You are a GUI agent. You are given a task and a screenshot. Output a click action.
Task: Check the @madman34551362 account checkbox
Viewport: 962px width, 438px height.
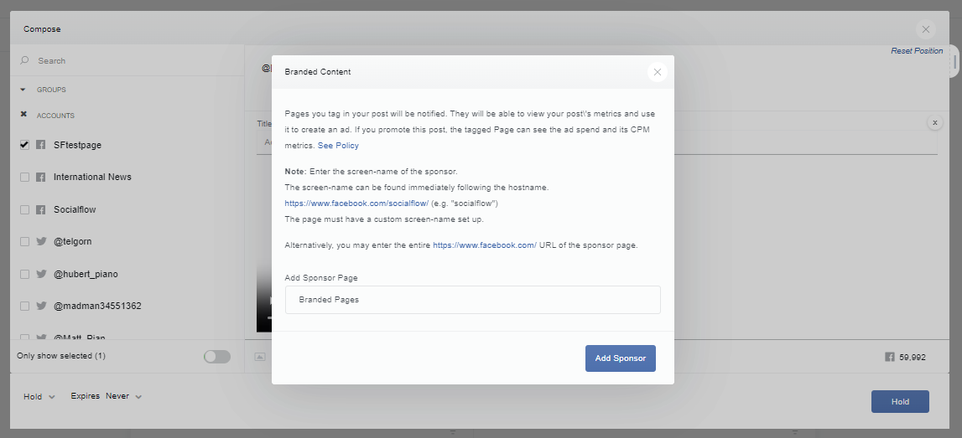[x=24, y=306]
